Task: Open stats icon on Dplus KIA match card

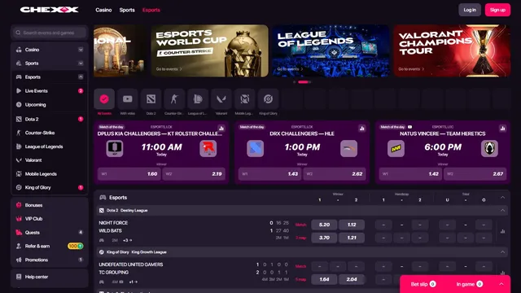Action: point(221,129)
